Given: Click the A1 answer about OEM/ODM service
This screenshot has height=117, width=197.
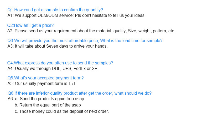Looking at the screenshot, I should point(76,15).
